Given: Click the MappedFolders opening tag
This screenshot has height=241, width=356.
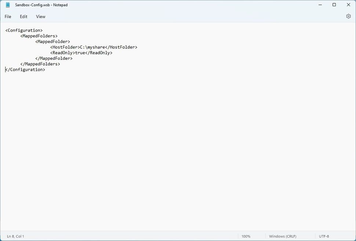Looking at the screenshot, I should point(39,36).
